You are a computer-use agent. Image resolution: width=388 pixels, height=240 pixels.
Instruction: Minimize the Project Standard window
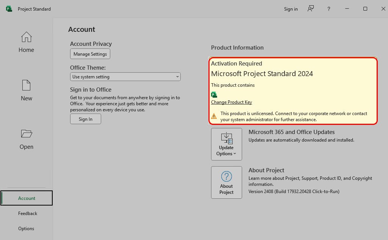coord(347,9)
